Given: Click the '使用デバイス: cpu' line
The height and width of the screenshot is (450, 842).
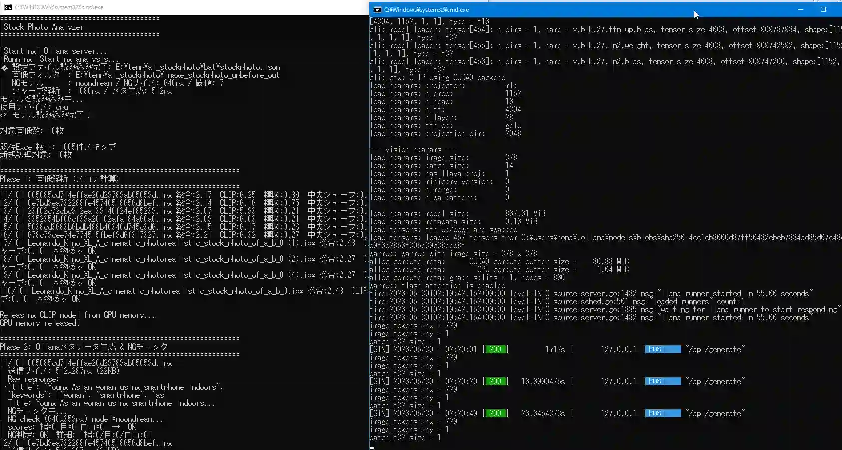Looking at the screenshot, I should 34,107.
